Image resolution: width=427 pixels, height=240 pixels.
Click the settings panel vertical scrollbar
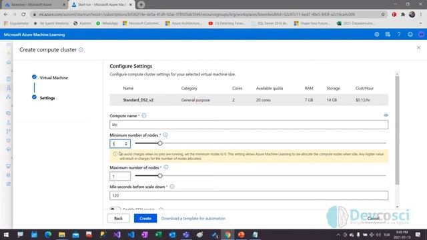click(398, 130)
